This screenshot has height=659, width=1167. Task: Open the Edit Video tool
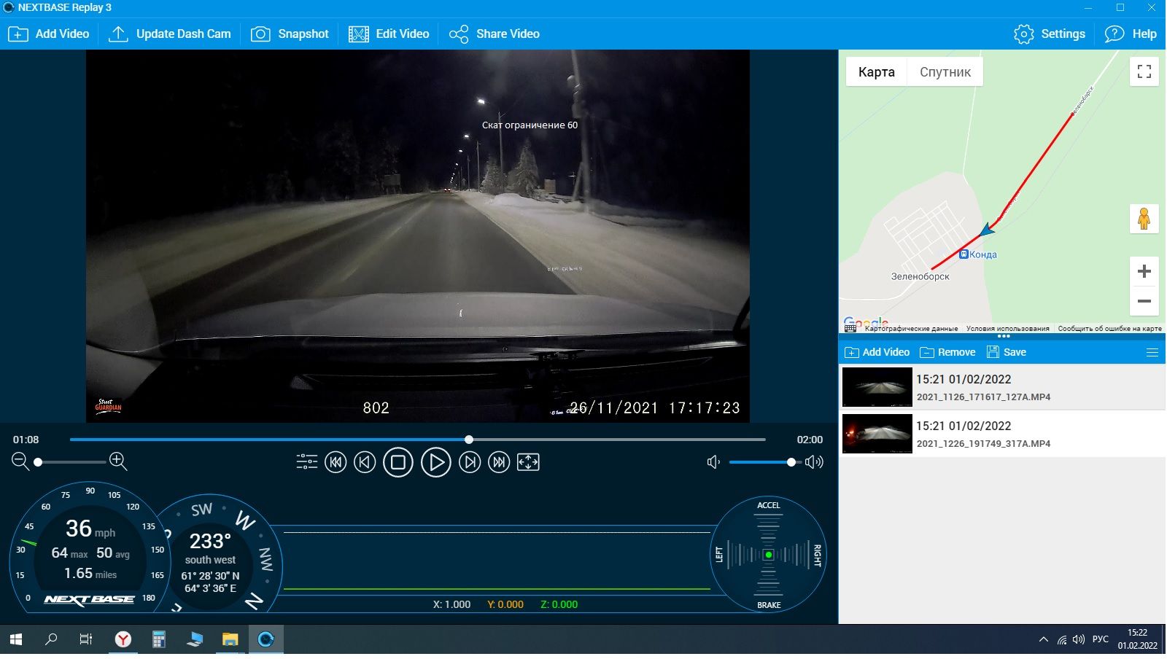[x=389, y=34]
